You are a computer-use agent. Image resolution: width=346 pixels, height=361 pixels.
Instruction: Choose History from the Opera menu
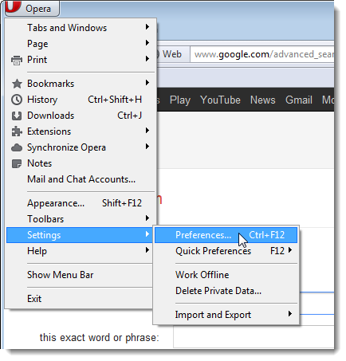(x=81, y=100)
